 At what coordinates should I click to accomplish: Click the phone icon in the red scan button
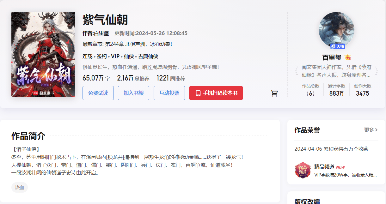198,93
